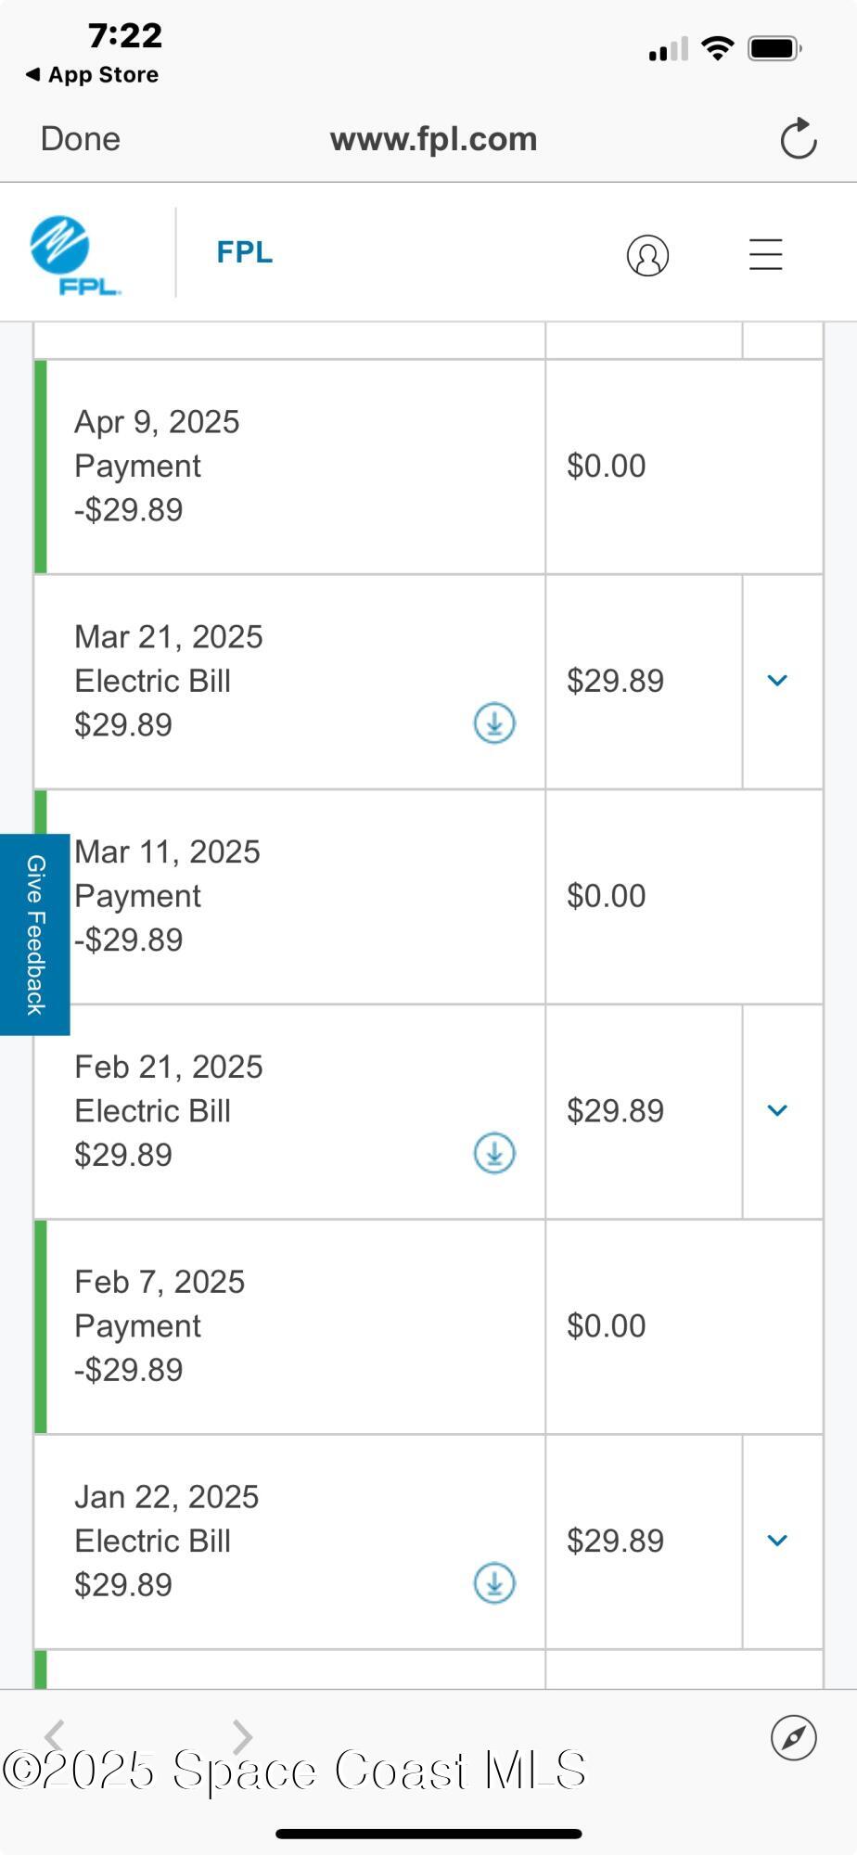Select the Apr 9, 2025 payment row
Image resolution: width=857 pixels, height=1855 pixels.
[289, 467]
